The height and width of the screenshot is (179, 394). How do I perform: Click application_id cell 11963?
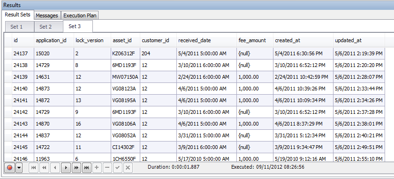point(54,157)
